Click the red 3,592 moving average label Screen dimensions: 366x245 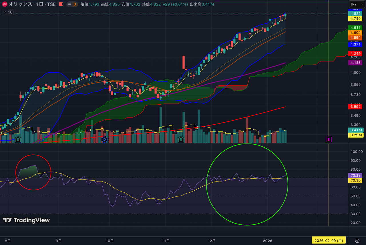(x=355, y=107)
